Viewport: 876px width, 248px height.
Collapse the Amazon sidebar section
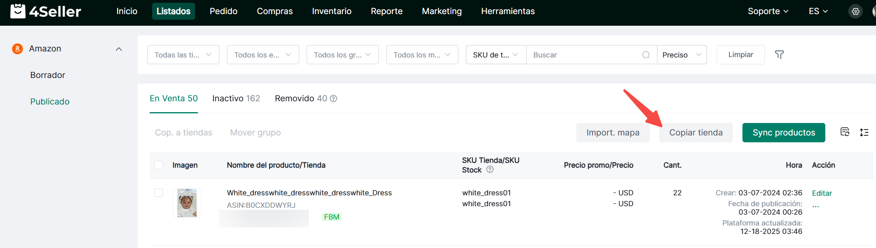click(119, 49)
